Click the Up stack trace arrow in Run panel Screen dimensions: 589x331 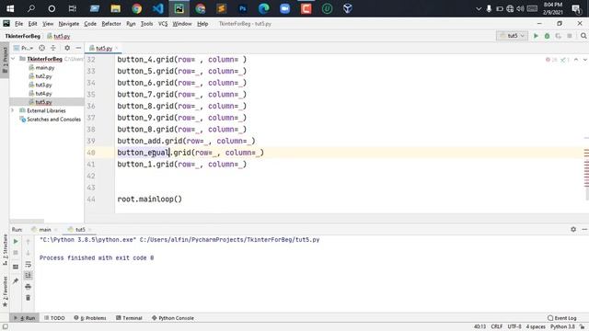point(28,242)
